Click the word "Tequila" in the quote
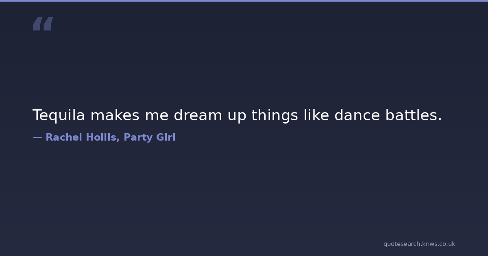Viewport: 488px width, 256px height. 59,116
